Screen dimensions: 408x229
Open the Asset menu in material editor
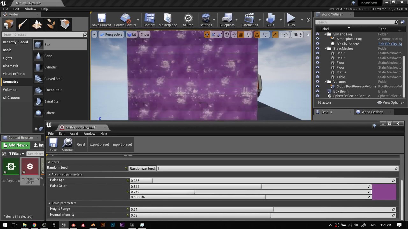pos(74,134)
